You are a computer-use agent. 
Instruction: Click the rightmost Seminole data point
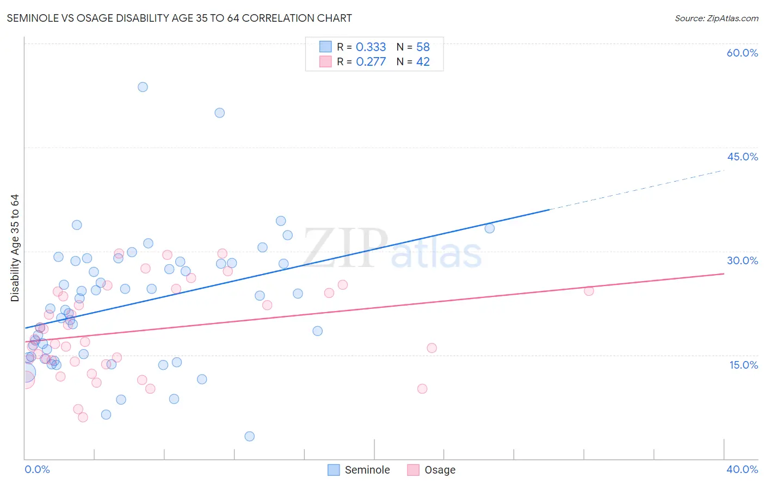[490, 228]
